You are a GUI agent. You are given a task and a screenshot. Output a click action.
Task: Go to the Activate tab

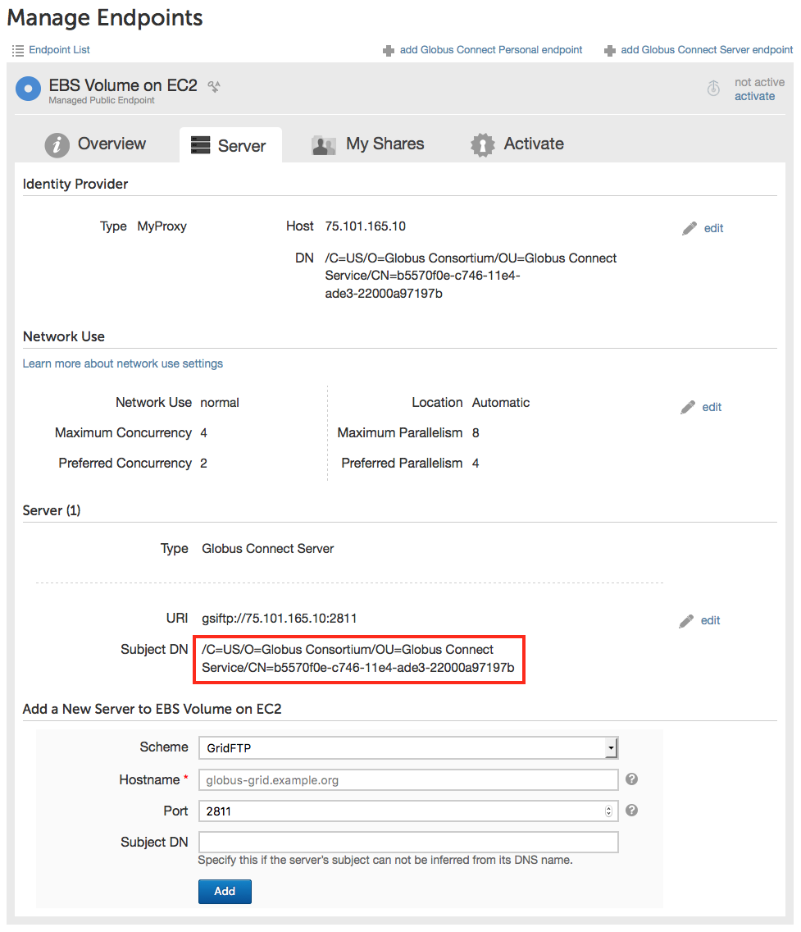(x=517, y=144)
